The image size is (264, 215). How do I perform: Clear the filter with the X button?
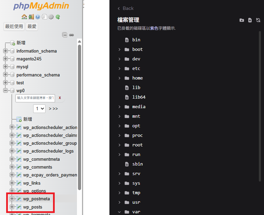60,98
